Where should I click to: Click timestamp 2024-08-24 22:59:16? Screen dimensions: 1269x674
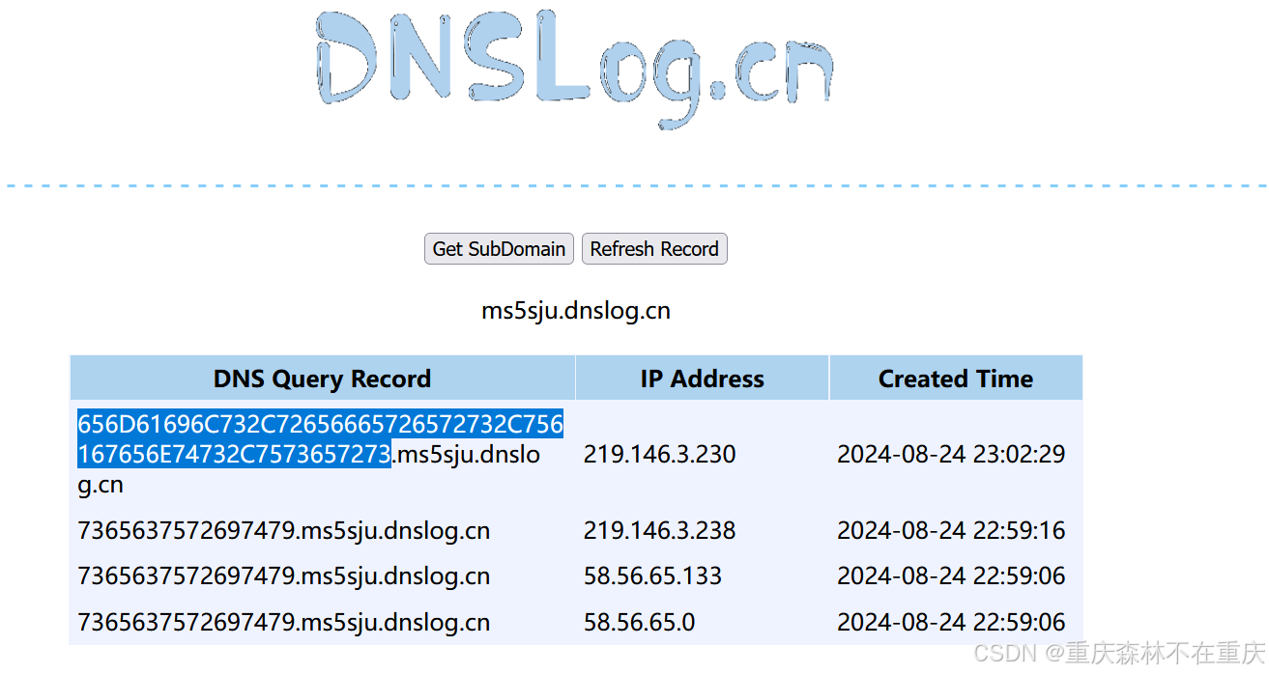tap(951, 530)
